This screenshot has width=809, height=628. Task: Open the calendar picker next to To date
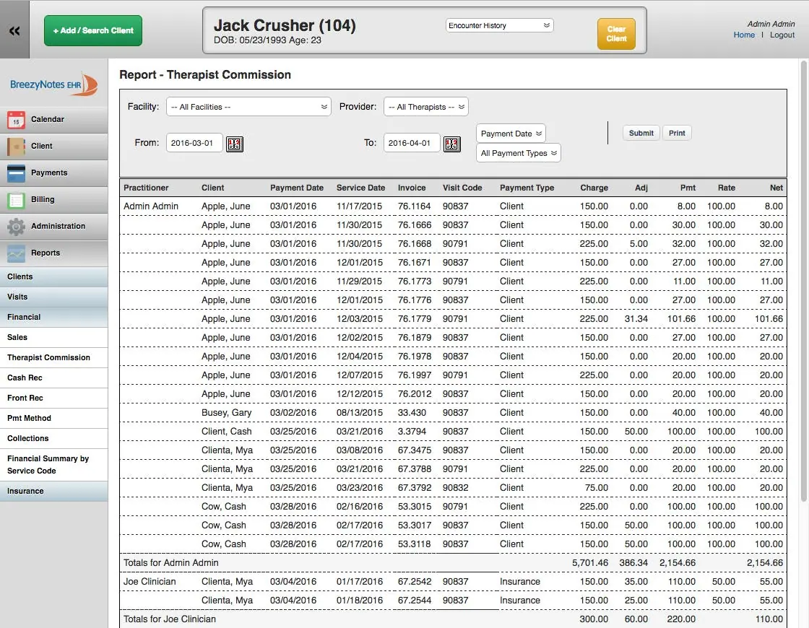pos(452,144)
